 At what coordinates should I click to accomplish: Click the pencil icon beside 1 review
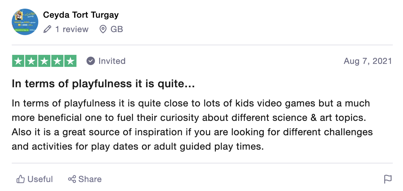coord(47,29)
